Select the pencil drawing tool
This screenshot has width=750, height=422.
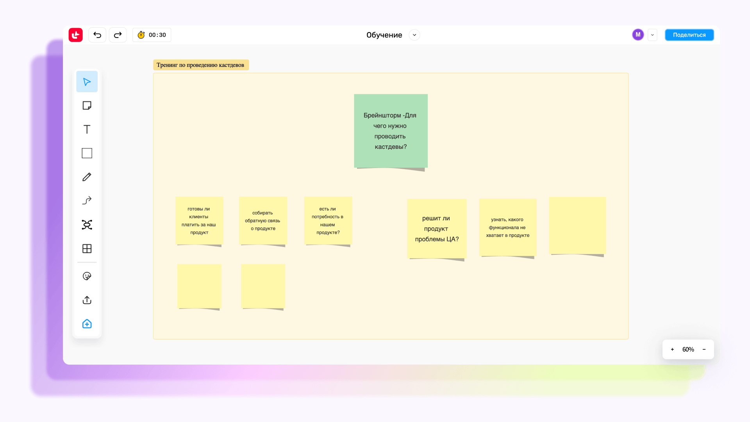pyautogui.click(x=87, y=177)
